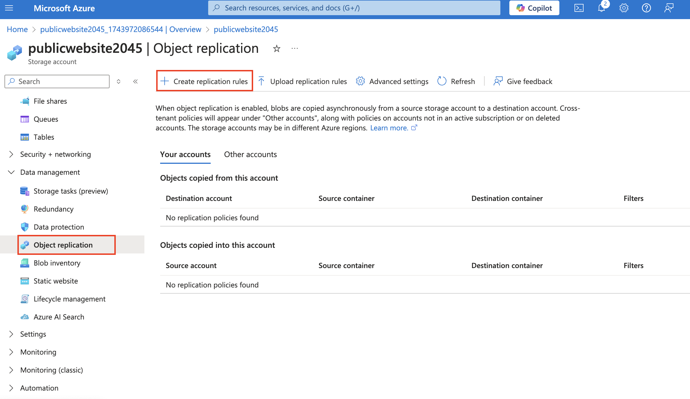Click Source container header in first table
The image size is (690, 399).
tap(346, 198)
